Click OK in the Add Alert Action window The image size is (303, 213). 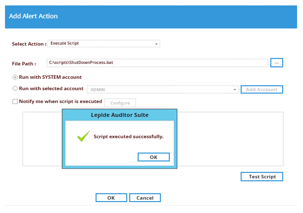pos(111,198)
